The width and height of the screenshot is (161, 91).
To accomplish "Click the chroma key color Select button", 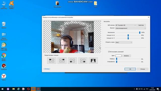I will coord(127,56).
